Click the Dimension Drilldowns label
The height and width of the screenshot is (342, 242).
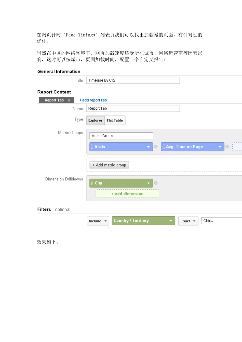click(x=64, y=179)
